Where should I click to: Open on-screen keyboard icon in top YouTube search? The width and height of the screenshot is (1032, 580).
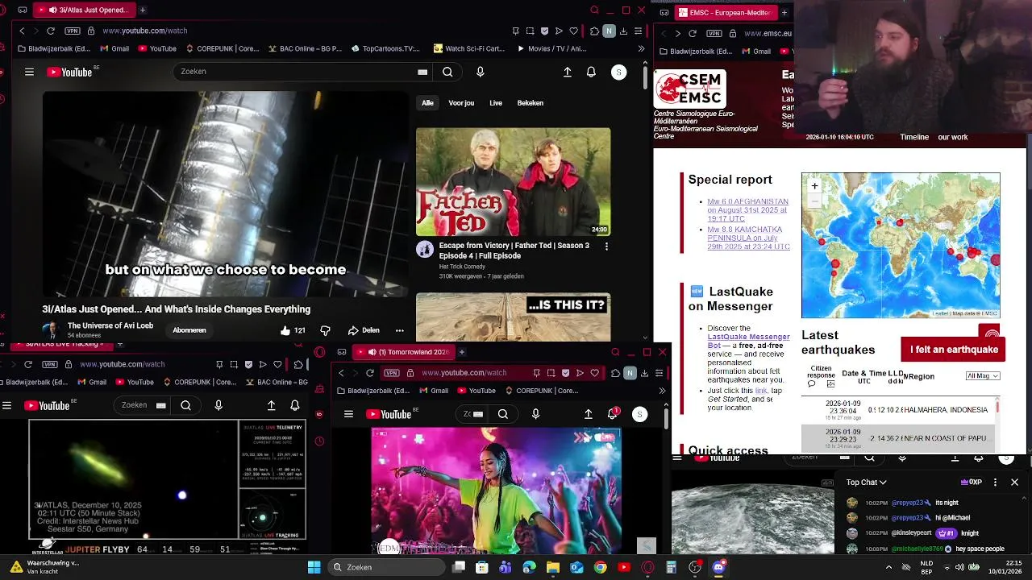pyautogui.click(x=422, y=72)
